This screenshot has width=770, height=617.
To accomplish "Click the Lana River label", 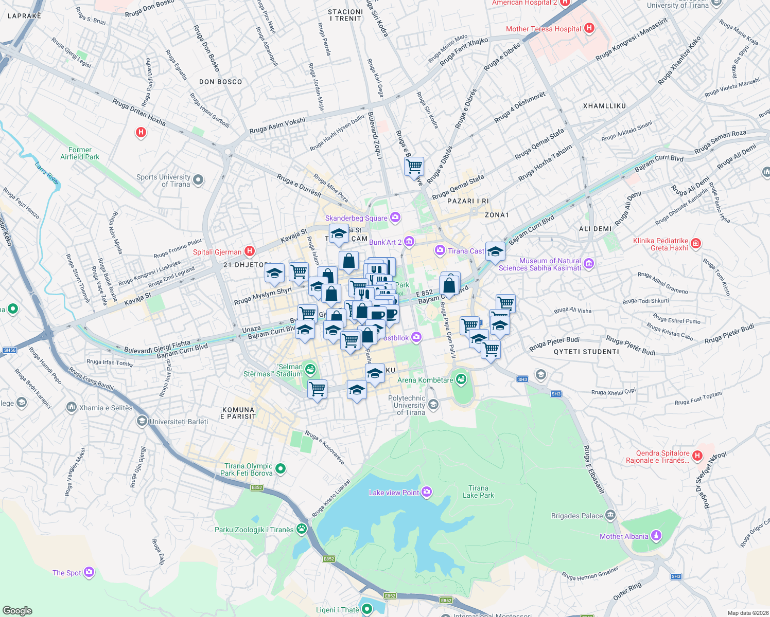I will point(47,172).
